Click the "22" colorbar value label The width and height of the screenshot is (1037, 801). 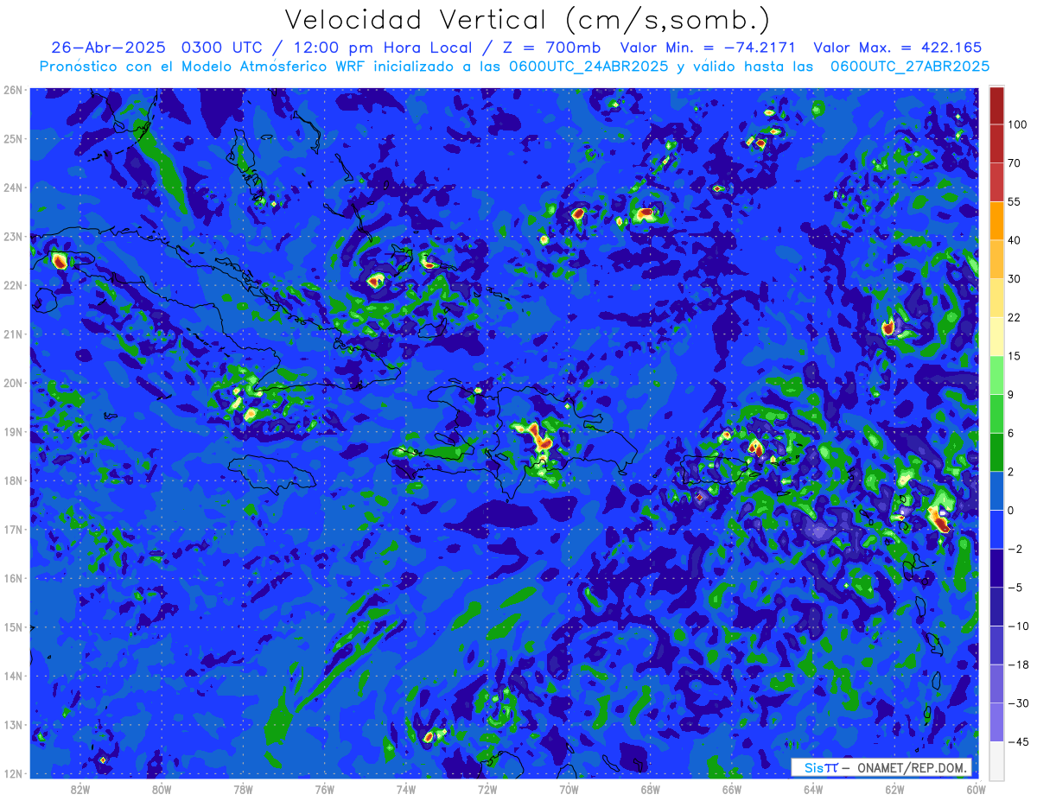pos(1015,317)
